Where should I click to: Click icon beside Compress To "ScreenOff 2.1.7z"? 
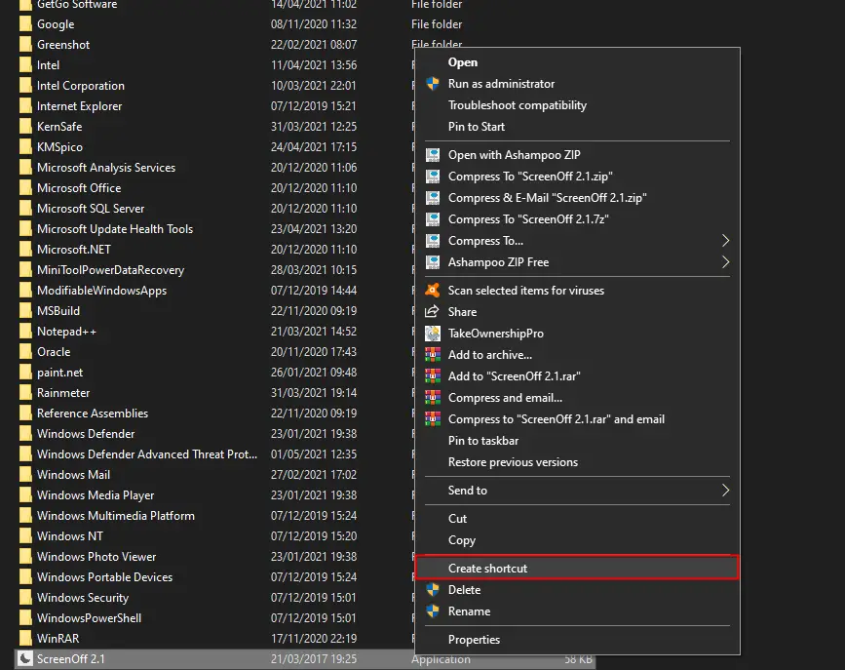click(x=433, y=219)
